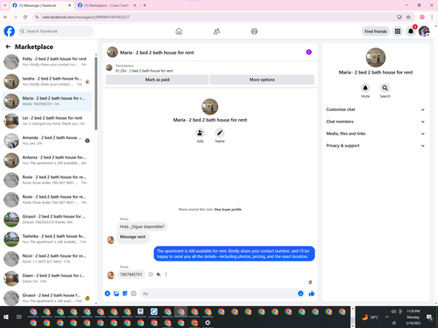Bookmark this page with star icon

(408, 17)
